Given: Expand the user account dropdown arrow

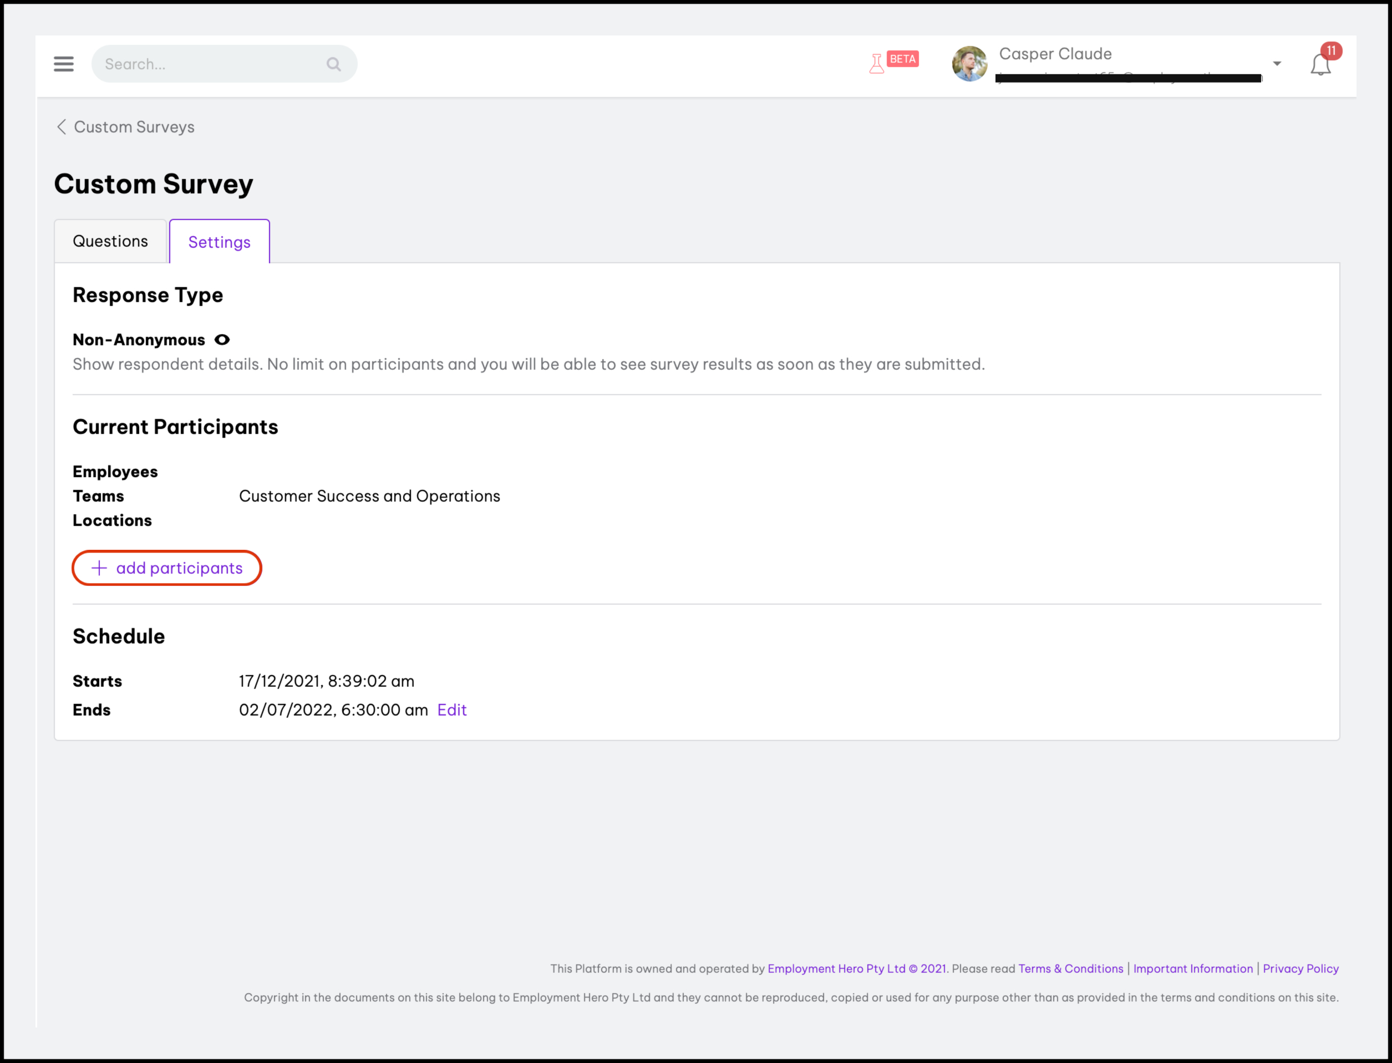Looking at the screenshot, I should tap(1277, 64).
